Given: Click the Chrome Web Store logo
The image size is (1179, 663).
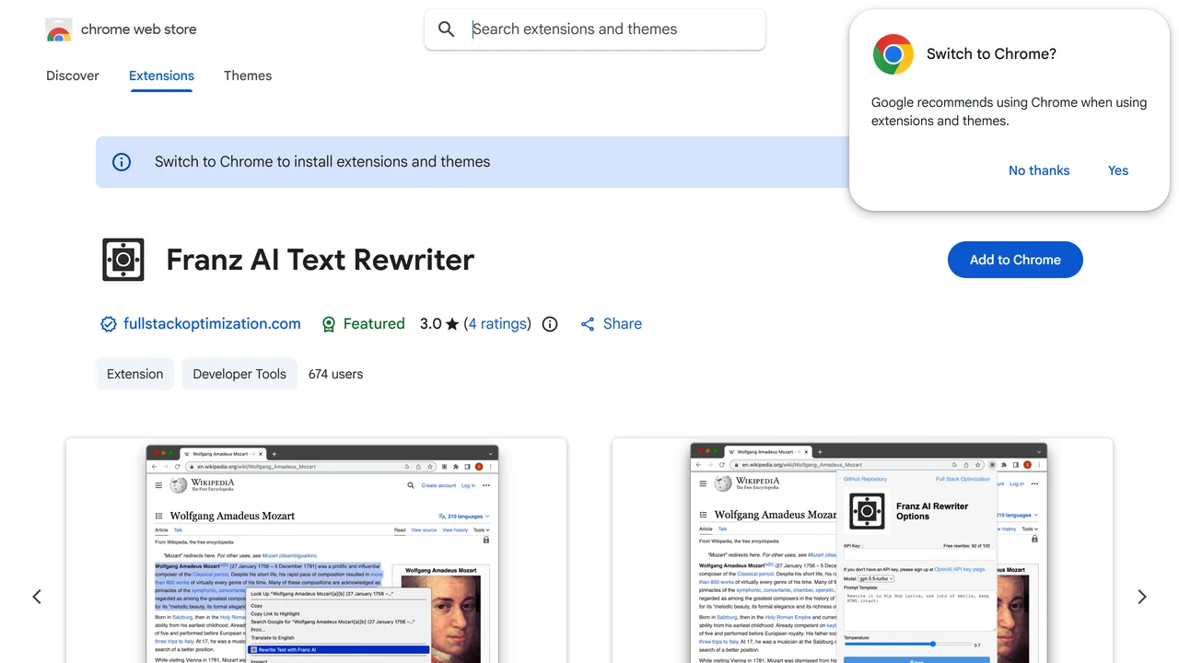Looking at the screenshot, I should tap(59, 29).
